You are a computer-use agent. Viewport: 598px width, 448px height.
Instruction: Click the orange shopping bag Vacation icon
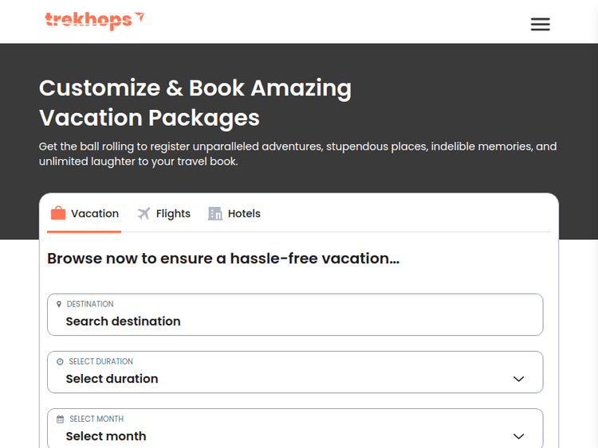point(58,213)
